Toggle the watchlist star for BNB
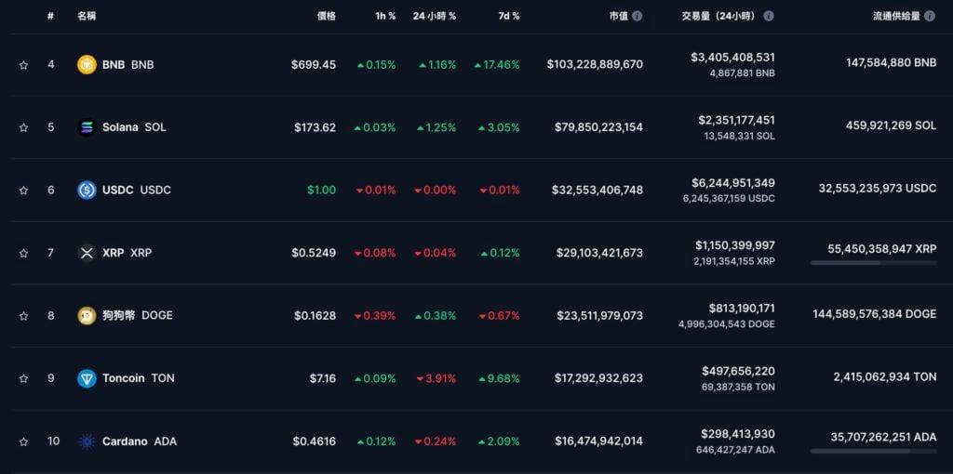The width and height of the screenshot is (953, 474). click(x=23, y=65)
